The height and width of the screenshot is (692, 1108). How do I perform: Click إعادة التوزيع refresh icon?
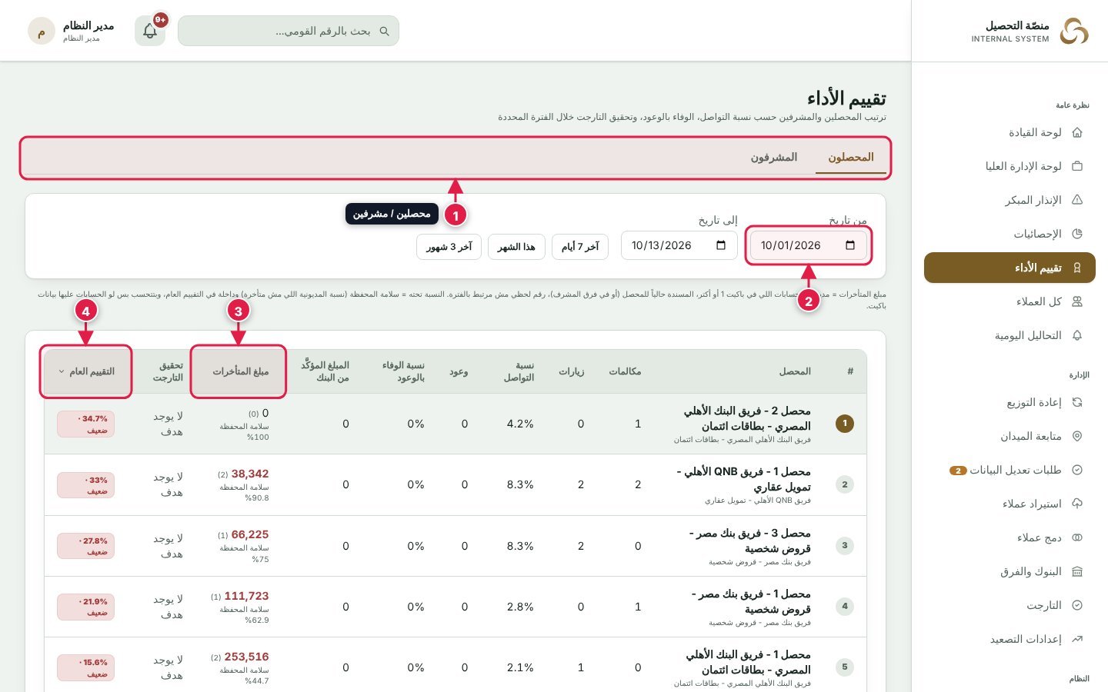[x=1077, y=402]
